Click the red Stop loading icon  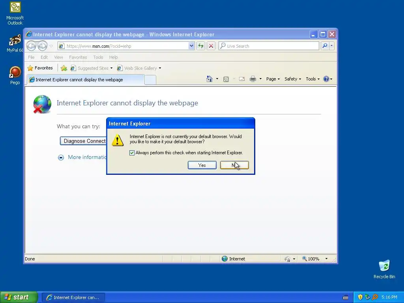tap(211, 46)
